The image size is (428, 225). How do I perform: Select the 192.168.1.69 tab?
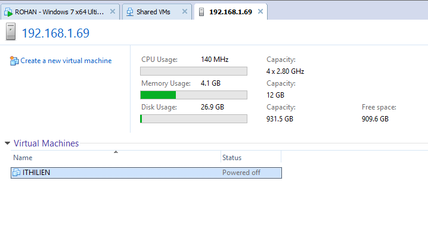(231, 12)
